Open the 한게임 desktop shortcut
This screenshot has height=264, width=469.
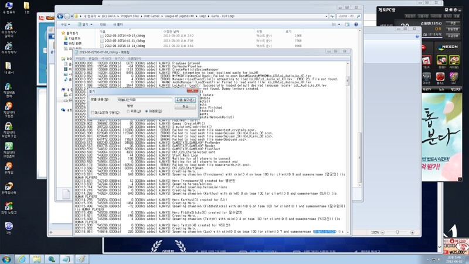pyautogui.click(x=9, y=168)
